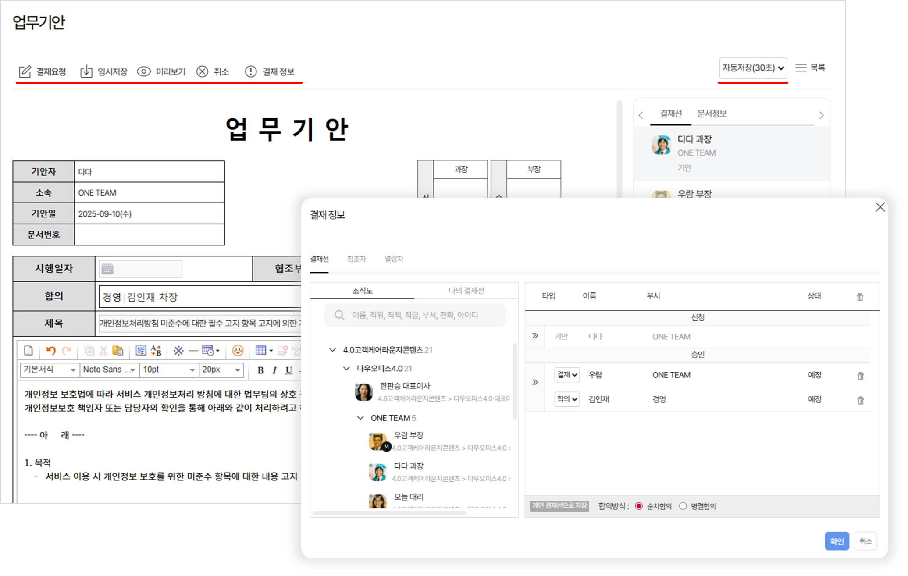Viewport: 908px width, 576px height.
Task: Delete 우람 approver with trash icon
Action: (x=860, y=376)
